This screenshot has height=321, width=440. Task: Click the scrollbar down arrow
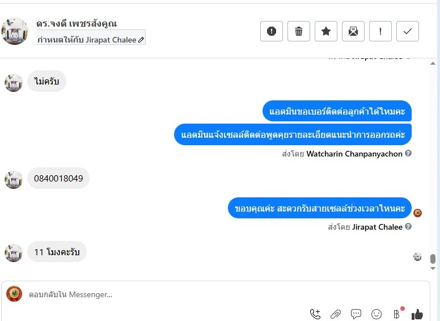click(x=433, y=268)
